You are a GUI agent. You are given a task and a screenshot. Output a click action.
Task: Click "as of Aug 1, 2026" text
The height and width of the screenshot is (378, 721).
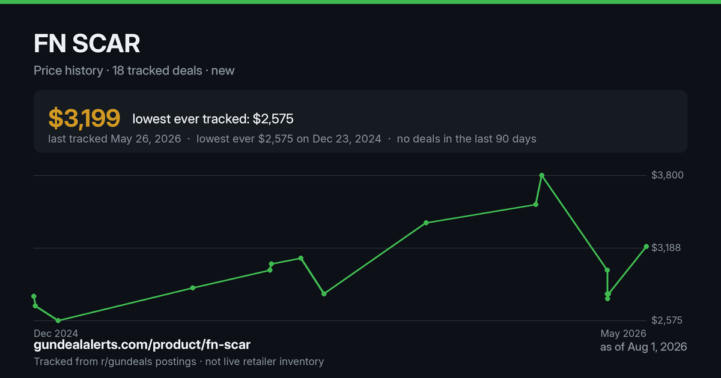click(x=643, y=347)
